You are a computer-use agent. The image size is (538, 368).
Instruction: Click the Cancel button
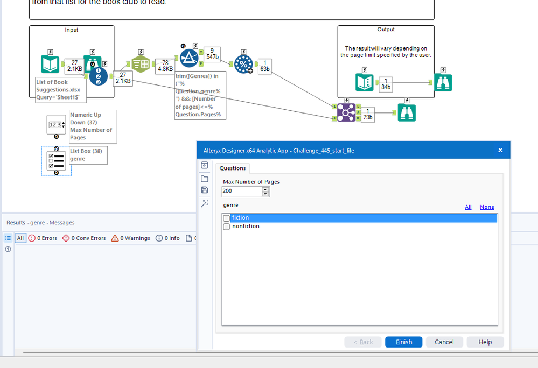tap(444, 342)
